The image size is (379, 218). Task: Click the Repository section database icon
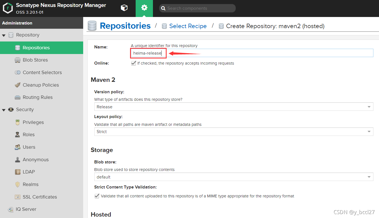(11, 35)
